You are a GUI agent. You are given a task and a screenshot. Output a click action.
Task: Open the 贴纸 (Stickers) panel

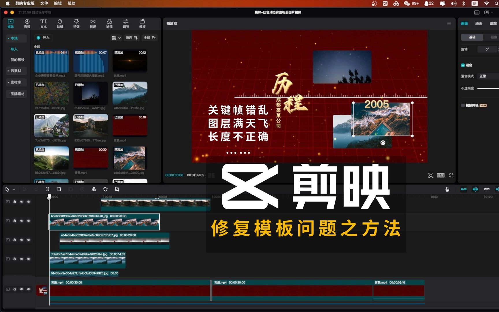point(60,23)
